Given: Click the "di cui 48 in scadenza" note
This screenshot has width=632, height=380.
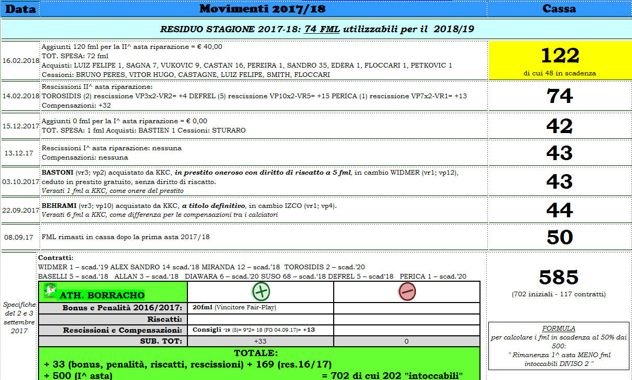Looking at the screenshot, I should pos(560,73).
